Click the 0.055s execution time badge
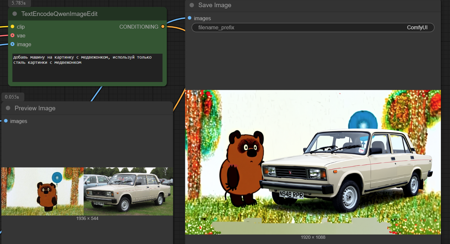Screen dimensions: 450x244 click(x=13, y=97)
